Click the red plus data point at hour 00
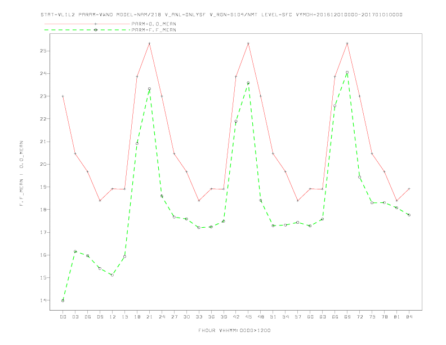This screenshot has width=446, height=345. pyautogui.click(x=63, y=96)
